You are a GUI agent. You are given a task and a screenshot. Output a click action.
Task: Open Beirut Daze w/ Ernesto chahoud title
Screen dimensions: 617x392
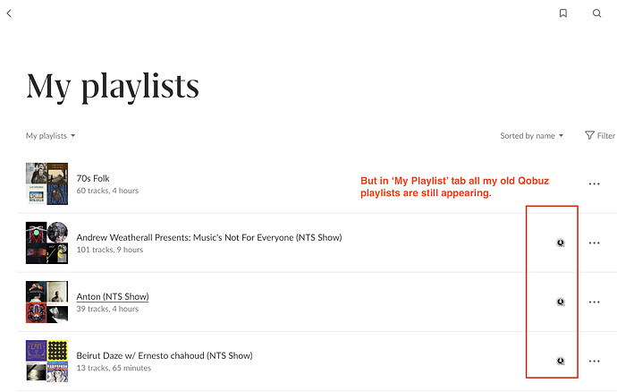click(165, 356)
